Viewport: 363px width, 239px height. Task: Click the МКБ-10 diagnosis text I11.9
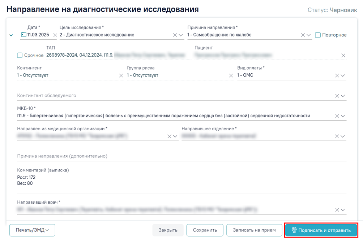[x=163, y=116]
